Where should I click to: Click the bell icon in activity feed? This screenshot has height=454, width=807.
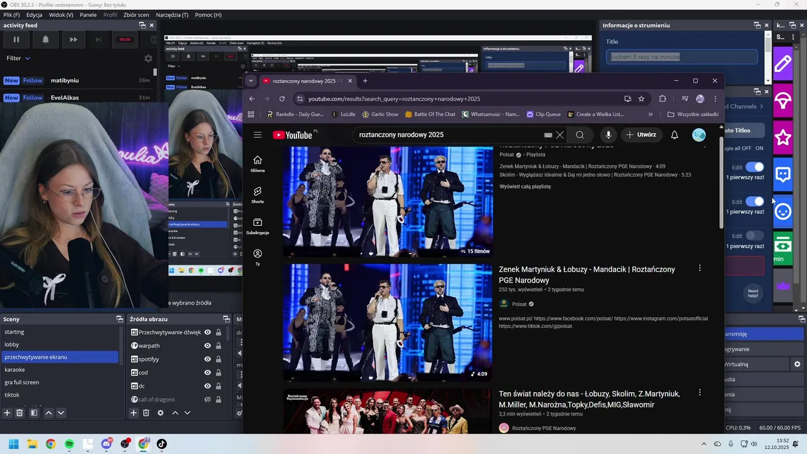(45, 40)
